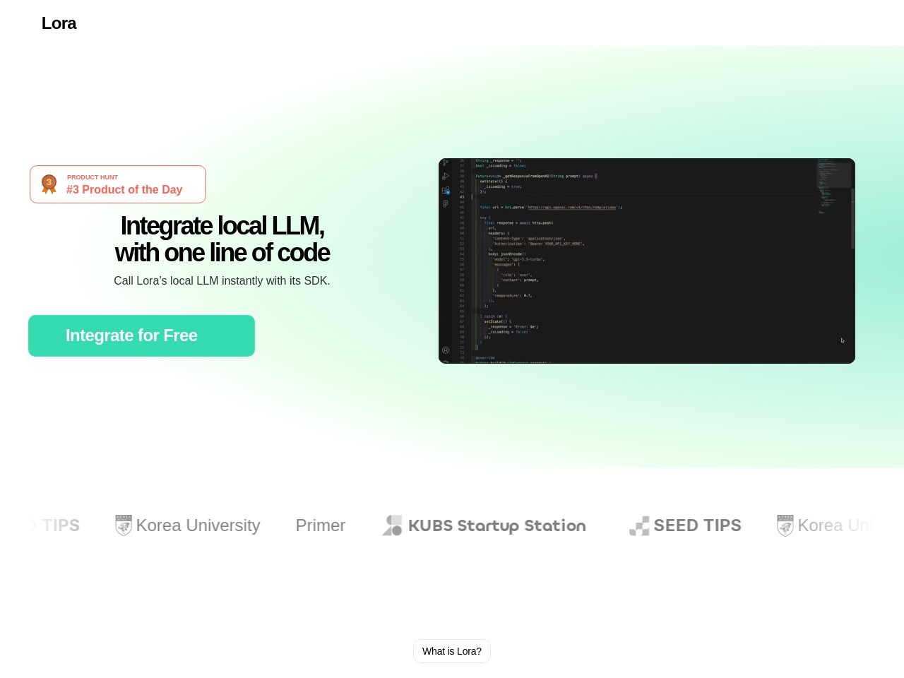Click the Accounts icon at editor sidebar bottom
Image resolution: width=904 pixels, height=678 pixels.
[446, 350]
